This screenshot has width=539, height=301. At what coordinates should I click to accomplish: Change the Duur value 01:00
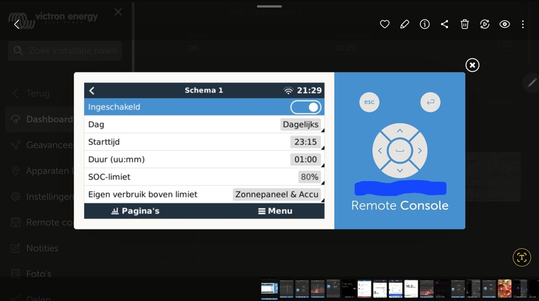[x=306, y=160]
